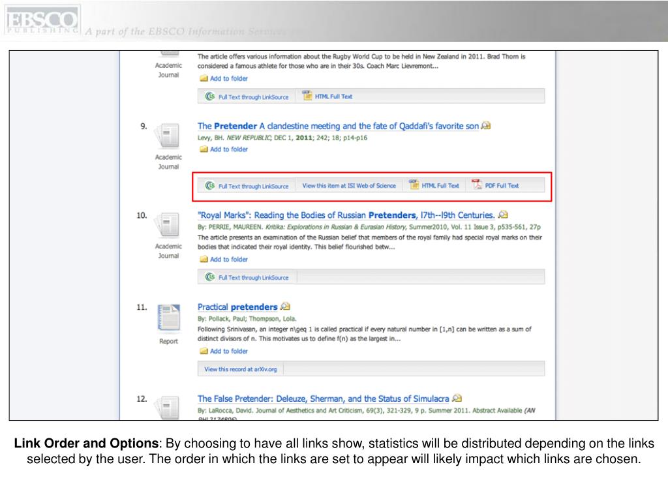Image resolution: width=668 pixels, height=501 pixels.
Task: Open 'The False Pretender' article title
Action: pos(323,398)
